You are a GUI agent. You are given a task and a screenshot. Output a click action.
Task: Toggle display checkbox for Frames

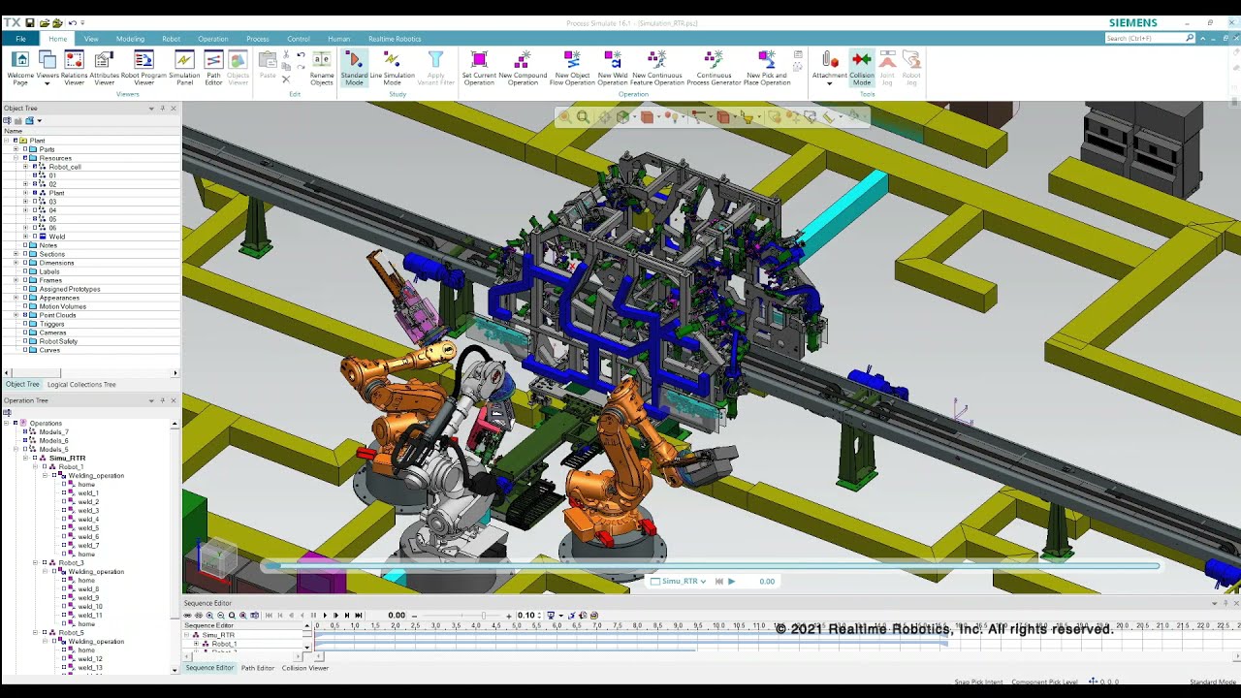[x=25, y=280]
